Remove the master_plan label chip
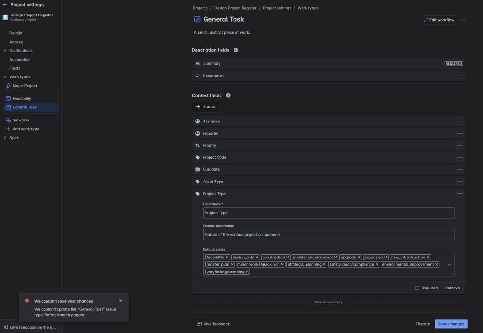The width and height of the screenshot is (483, 333). pyautogui.click(x=232, y=264)
